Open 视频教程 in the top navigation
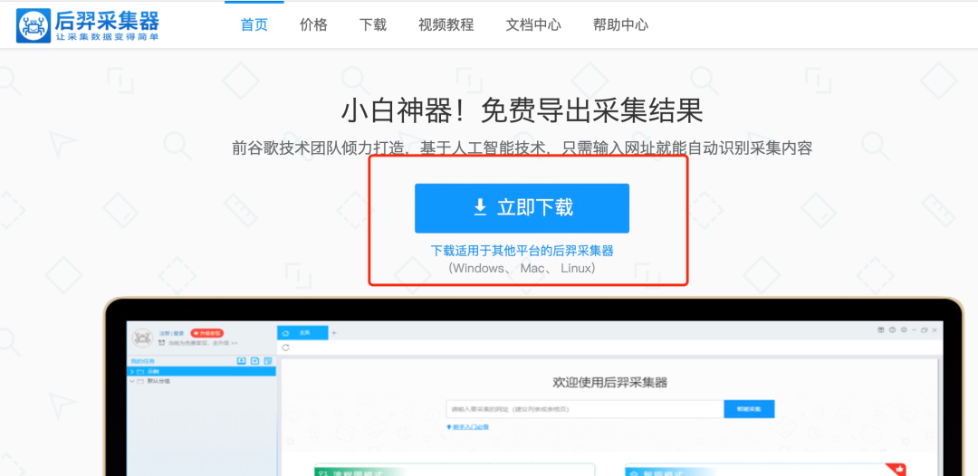 (x=446, y=25)
